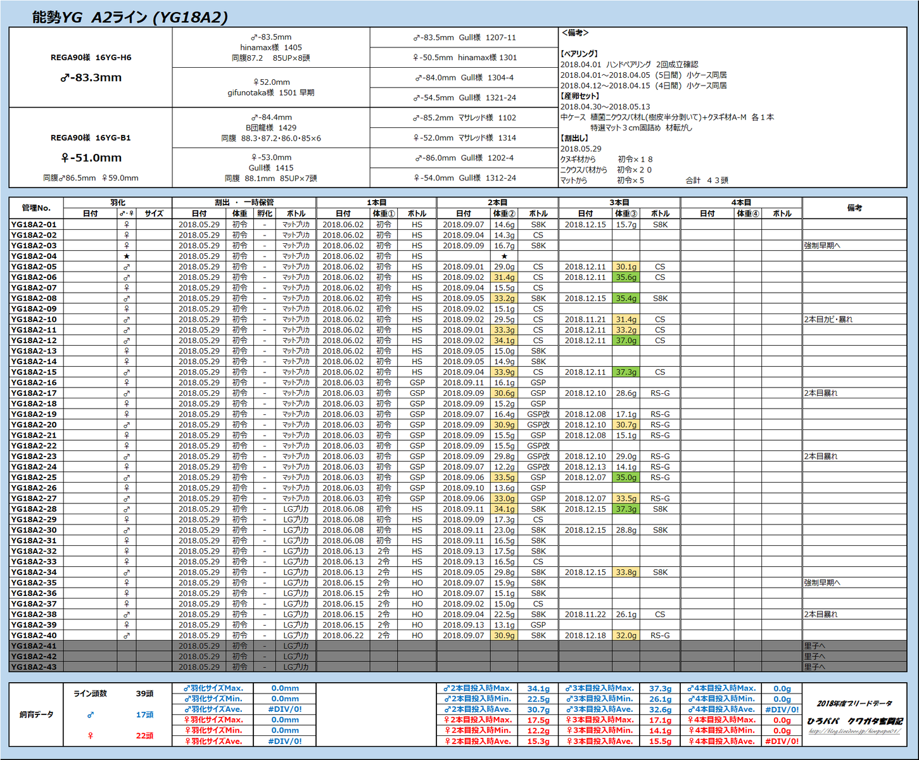Click the grayed YG18A2-43 row ID cell
The image size is (919, 760).
(x=36, y=667)
